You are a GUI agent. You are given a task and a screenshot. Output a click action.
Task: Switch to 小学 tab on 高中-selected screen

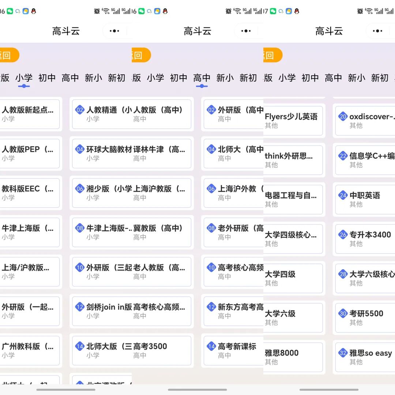click(155, 78)
